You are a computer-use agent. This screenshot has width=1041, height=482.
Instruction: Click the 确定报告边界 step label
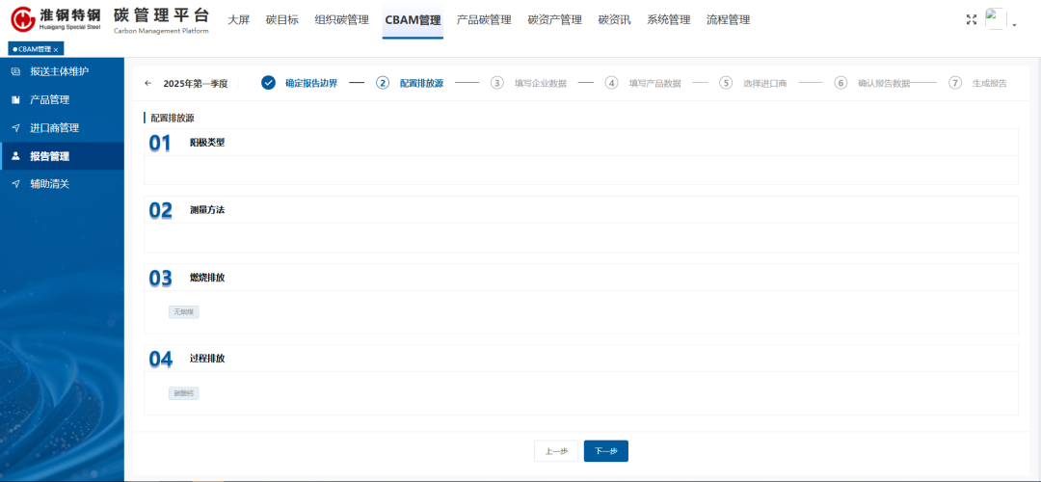pos(311,83)
